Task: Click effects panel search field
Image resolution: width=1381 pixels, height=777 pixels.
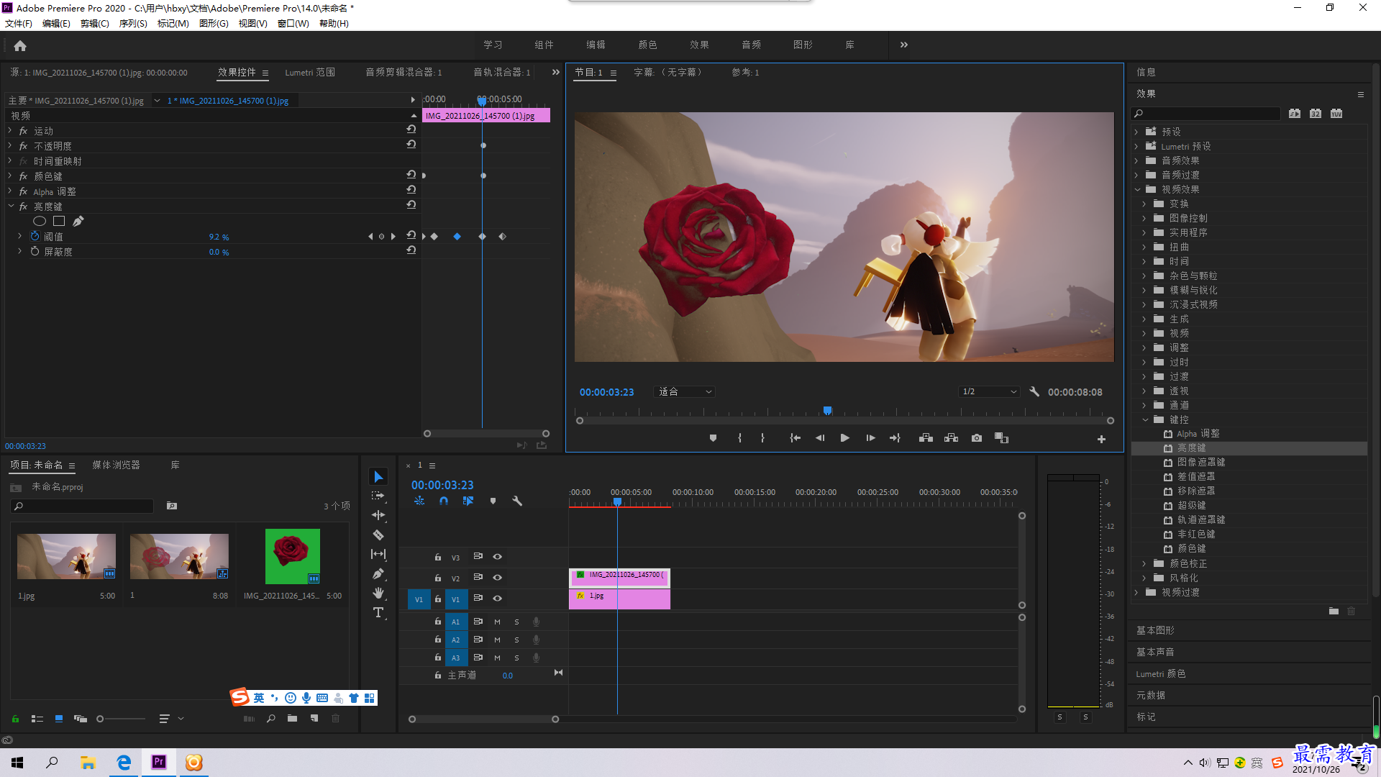Action: [x=1205, y=114]
